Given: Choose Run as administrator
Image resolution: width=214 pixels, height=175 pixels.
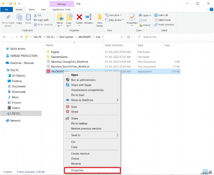Looking at the screenshot, I should click(83, 80).
